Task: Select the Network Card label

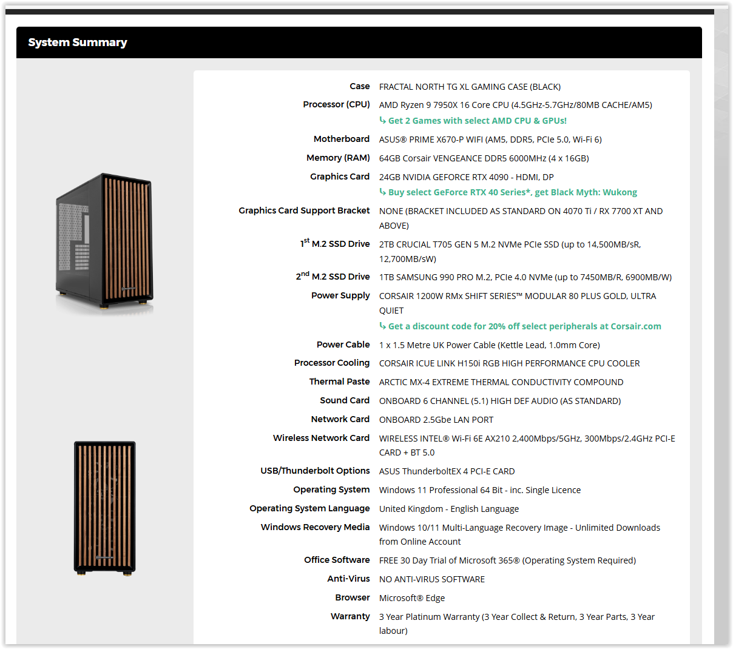Action: click(340, 419)
